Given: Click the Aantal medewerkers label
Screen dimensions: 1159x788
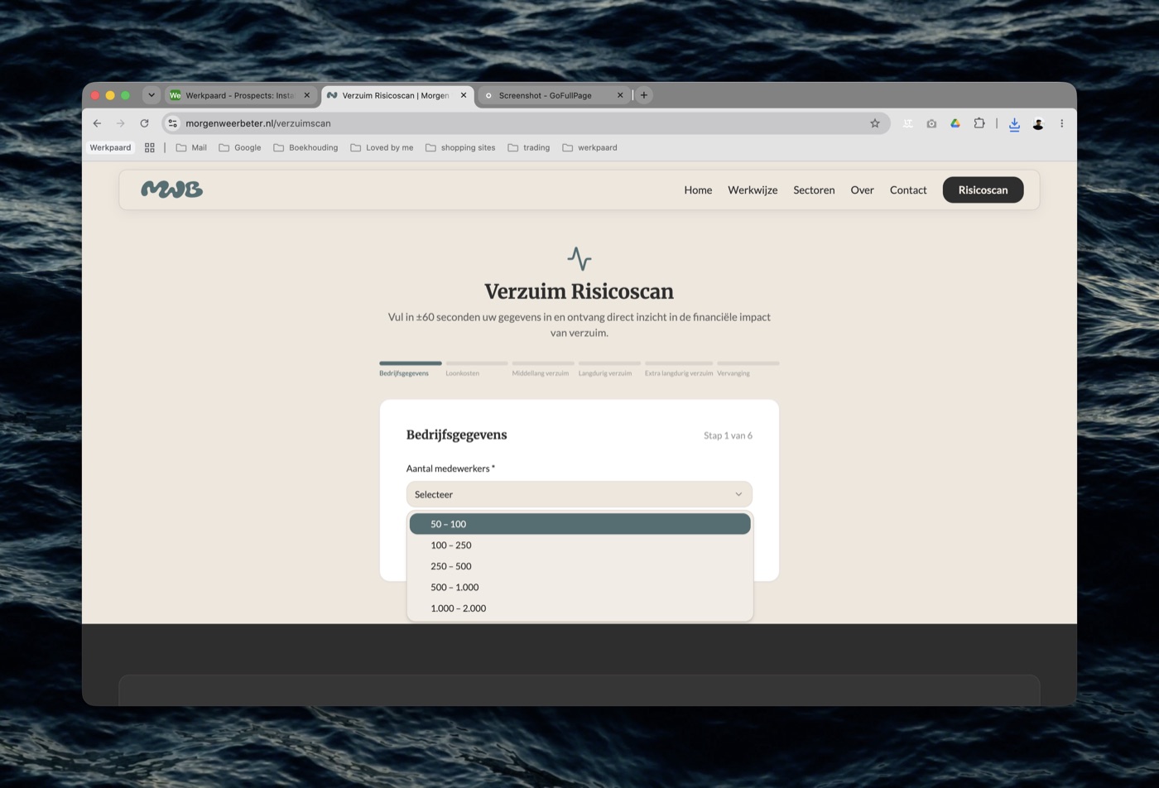Looking at the screenshot, I should point(450,468).
